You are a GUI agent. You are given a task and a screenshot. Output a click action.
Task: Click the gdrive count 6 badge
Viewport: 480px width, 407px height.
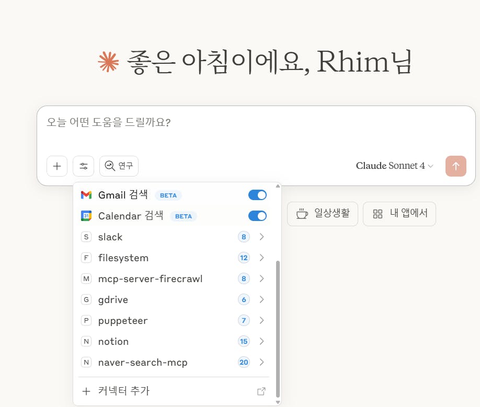tap(244, 300)
